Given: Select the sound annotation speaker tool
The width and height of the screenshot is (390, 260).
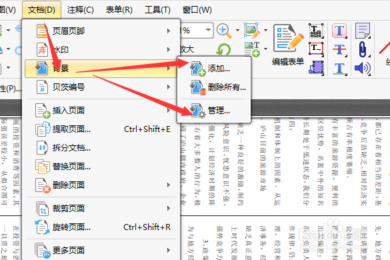Looking at the screenshot, I should point(363,68).
